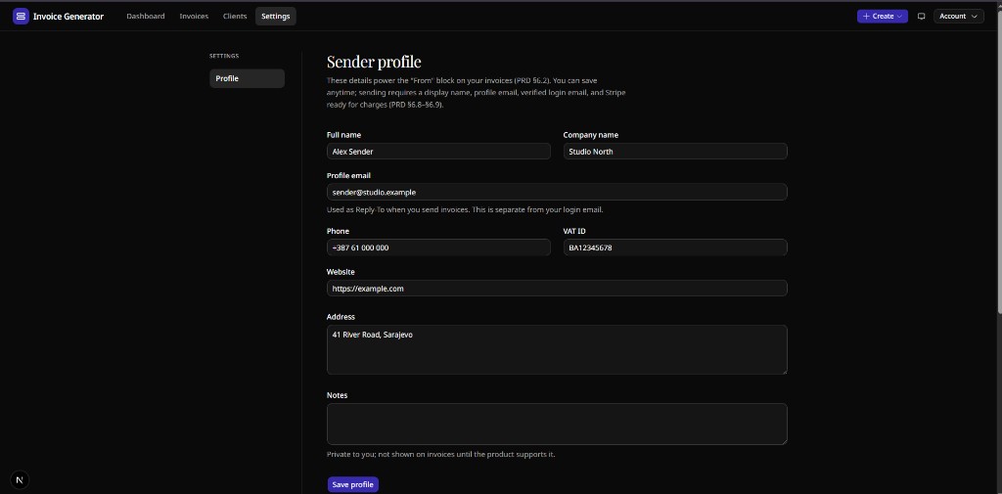Click the 'Used as Reply-To' hint text
Screen dimensions: 1002x494
point(465,209)
